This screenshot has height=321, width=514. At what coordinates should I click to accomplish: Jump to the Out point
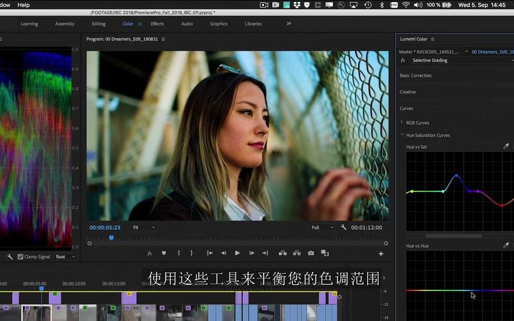(x=265, y=253)
